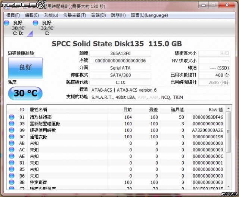Click raw value 00000000000C
Screen dimensions: 239x197
point(208,156)
